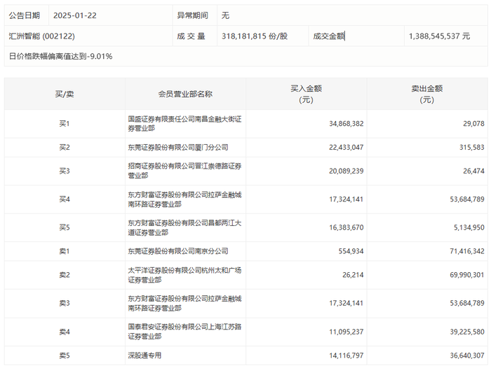Select sell amount 29,078
The height and width of the screenshot is (368, 491).
pyautogui.click(x=473, y=124)
